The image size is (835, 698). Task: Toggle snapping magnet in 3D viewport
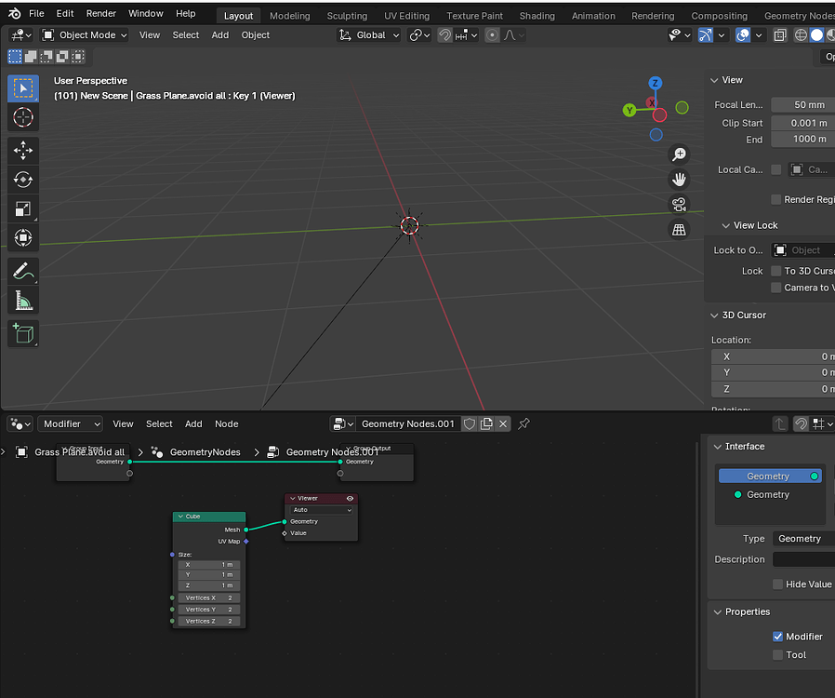[444, 35]
